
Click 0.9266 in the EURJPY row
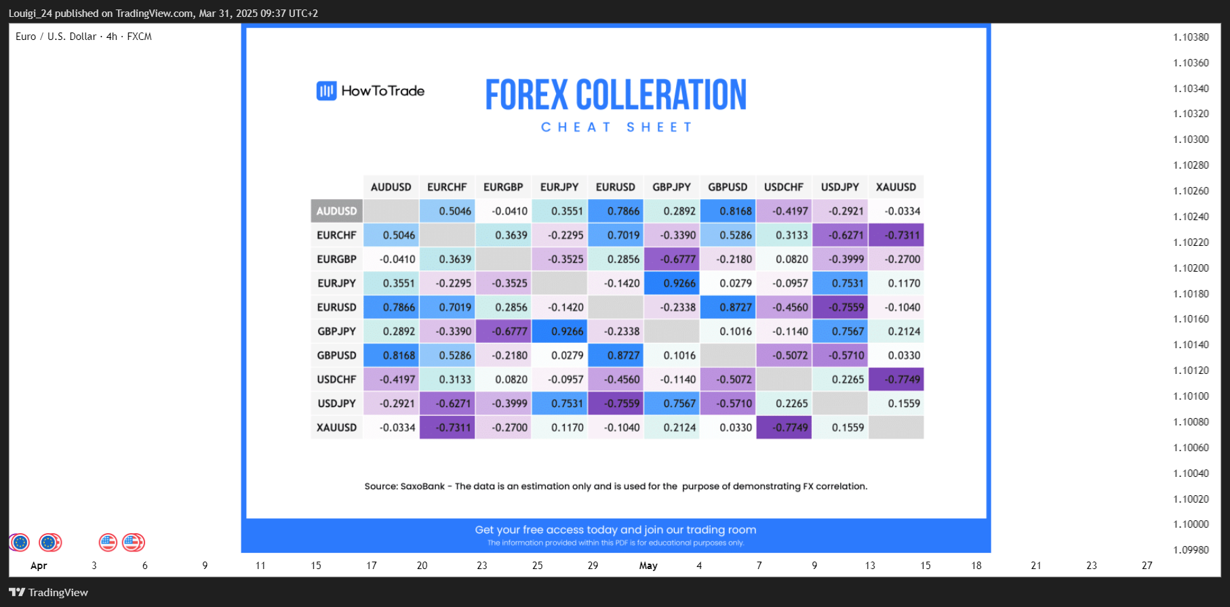click(672, 283)
